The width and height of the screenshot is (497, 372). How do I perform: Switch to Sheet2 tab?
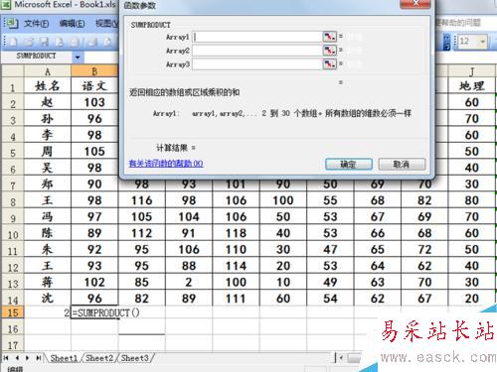pos(99,358)
